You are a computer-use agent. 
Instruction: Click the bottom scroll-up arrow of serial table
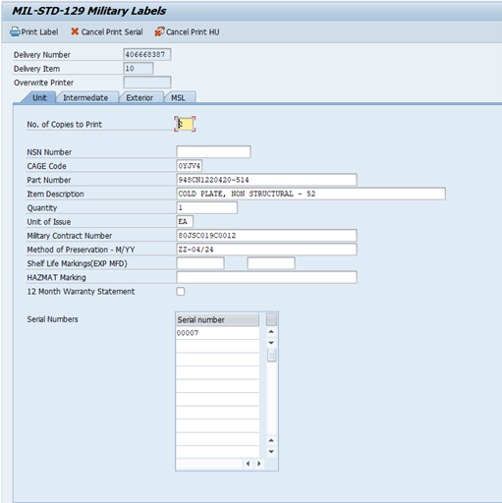[271, 441]
